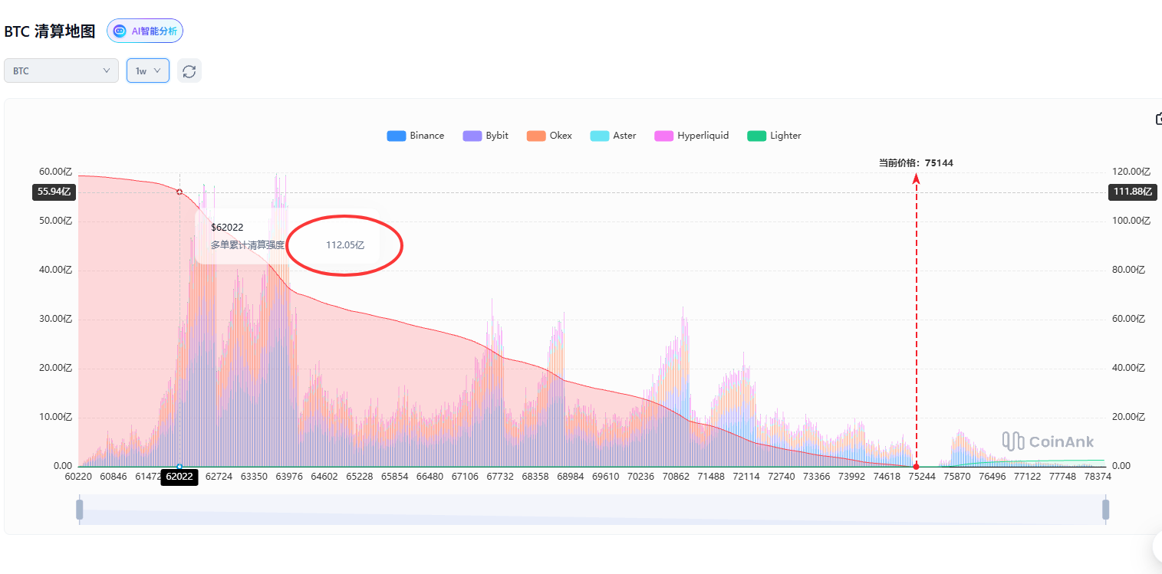Click the 75870 x-axis label
Viewport: 1162px width, 574px height.
click(957, 477)
